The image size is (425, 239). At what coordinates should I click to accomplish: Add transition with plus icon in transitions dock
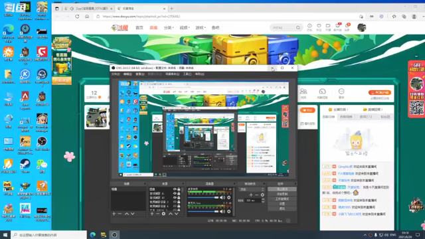251,195
